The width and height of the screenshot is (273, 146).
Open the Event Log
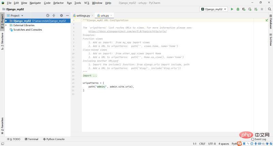pyautogui.click(x=259, y=139)
